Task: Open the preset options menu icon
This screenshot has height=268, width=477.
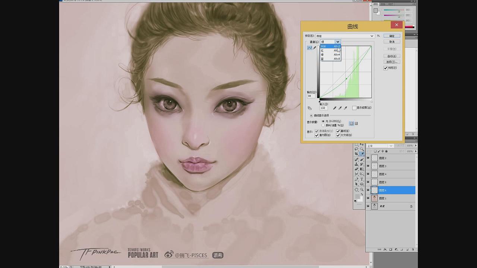Action: 378,36
